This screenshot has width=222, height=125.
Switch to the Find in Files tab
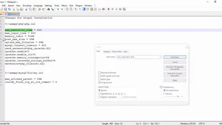pyautogui.click(x=117, y=52)
